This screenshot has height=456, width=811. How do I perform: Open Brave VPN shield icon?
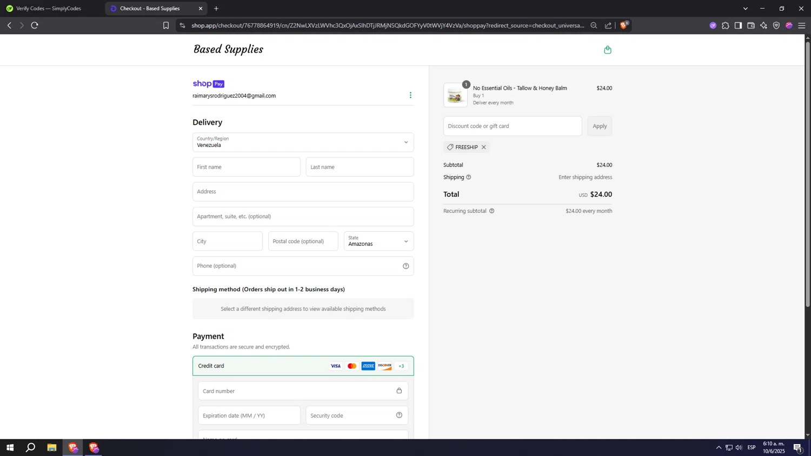(x=776, y=25)
